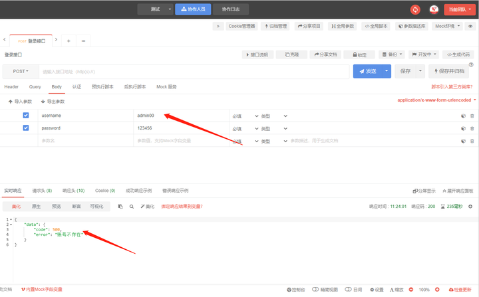Open the 测试 project dropdown in top bar
This screenshot has width=479, height=297.
[x=156, y=9]
